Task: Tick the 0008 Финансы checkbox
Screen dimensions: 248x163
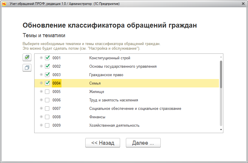Action: (47, 117)
